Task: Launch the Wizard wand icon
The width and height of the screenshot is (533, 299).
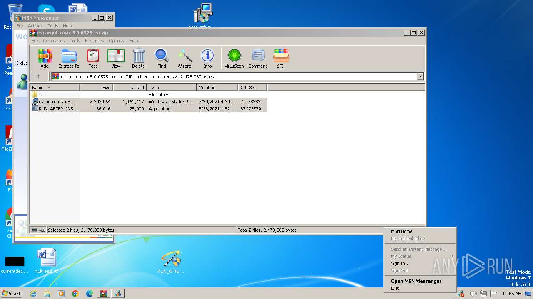Action: coord(184,58)
